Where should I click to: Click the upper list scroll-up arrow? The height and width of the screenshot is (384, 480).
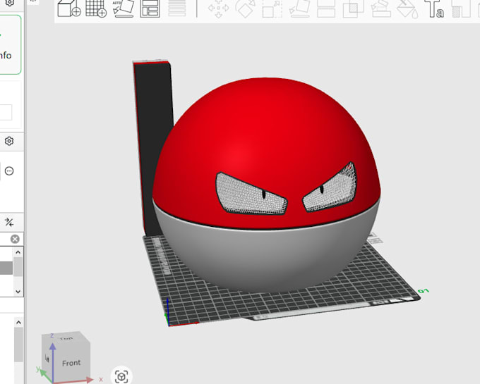18,252
